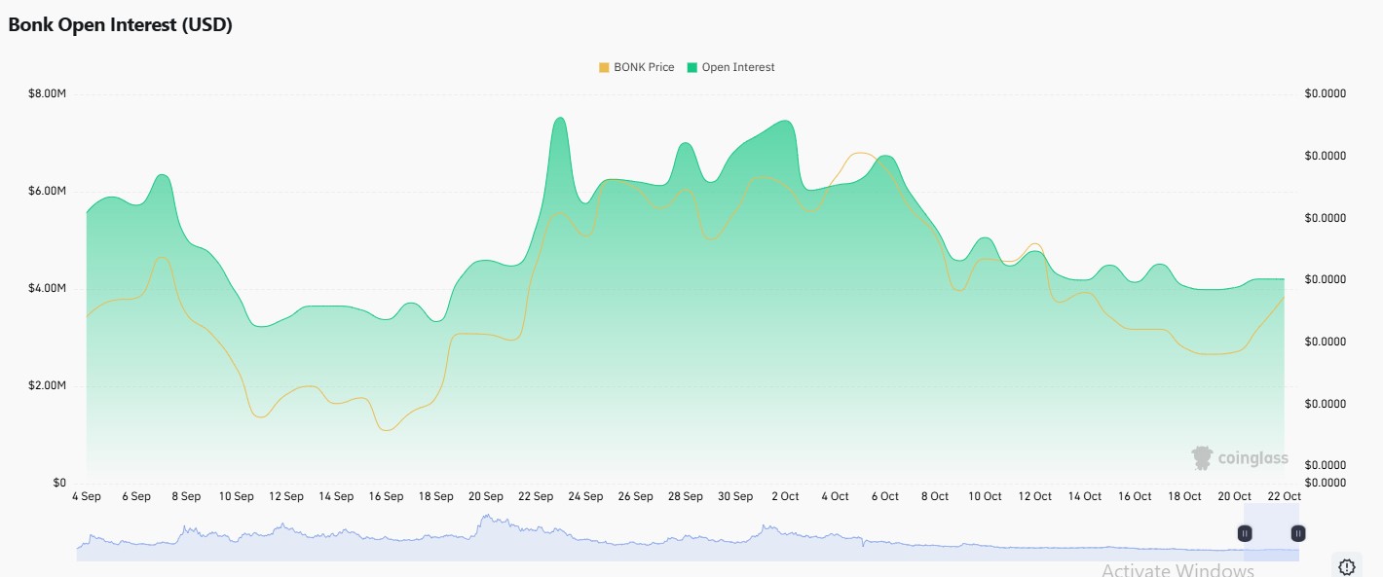
Task: Click the 12 Oct date label
Action: tap(1034, 496)
